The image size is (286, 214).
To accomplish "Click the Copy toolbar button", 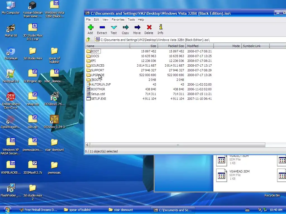I will [x=125, y=30].
